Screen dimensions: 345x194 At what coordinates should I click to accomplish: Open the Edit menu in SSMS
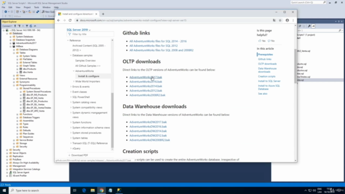10,7
